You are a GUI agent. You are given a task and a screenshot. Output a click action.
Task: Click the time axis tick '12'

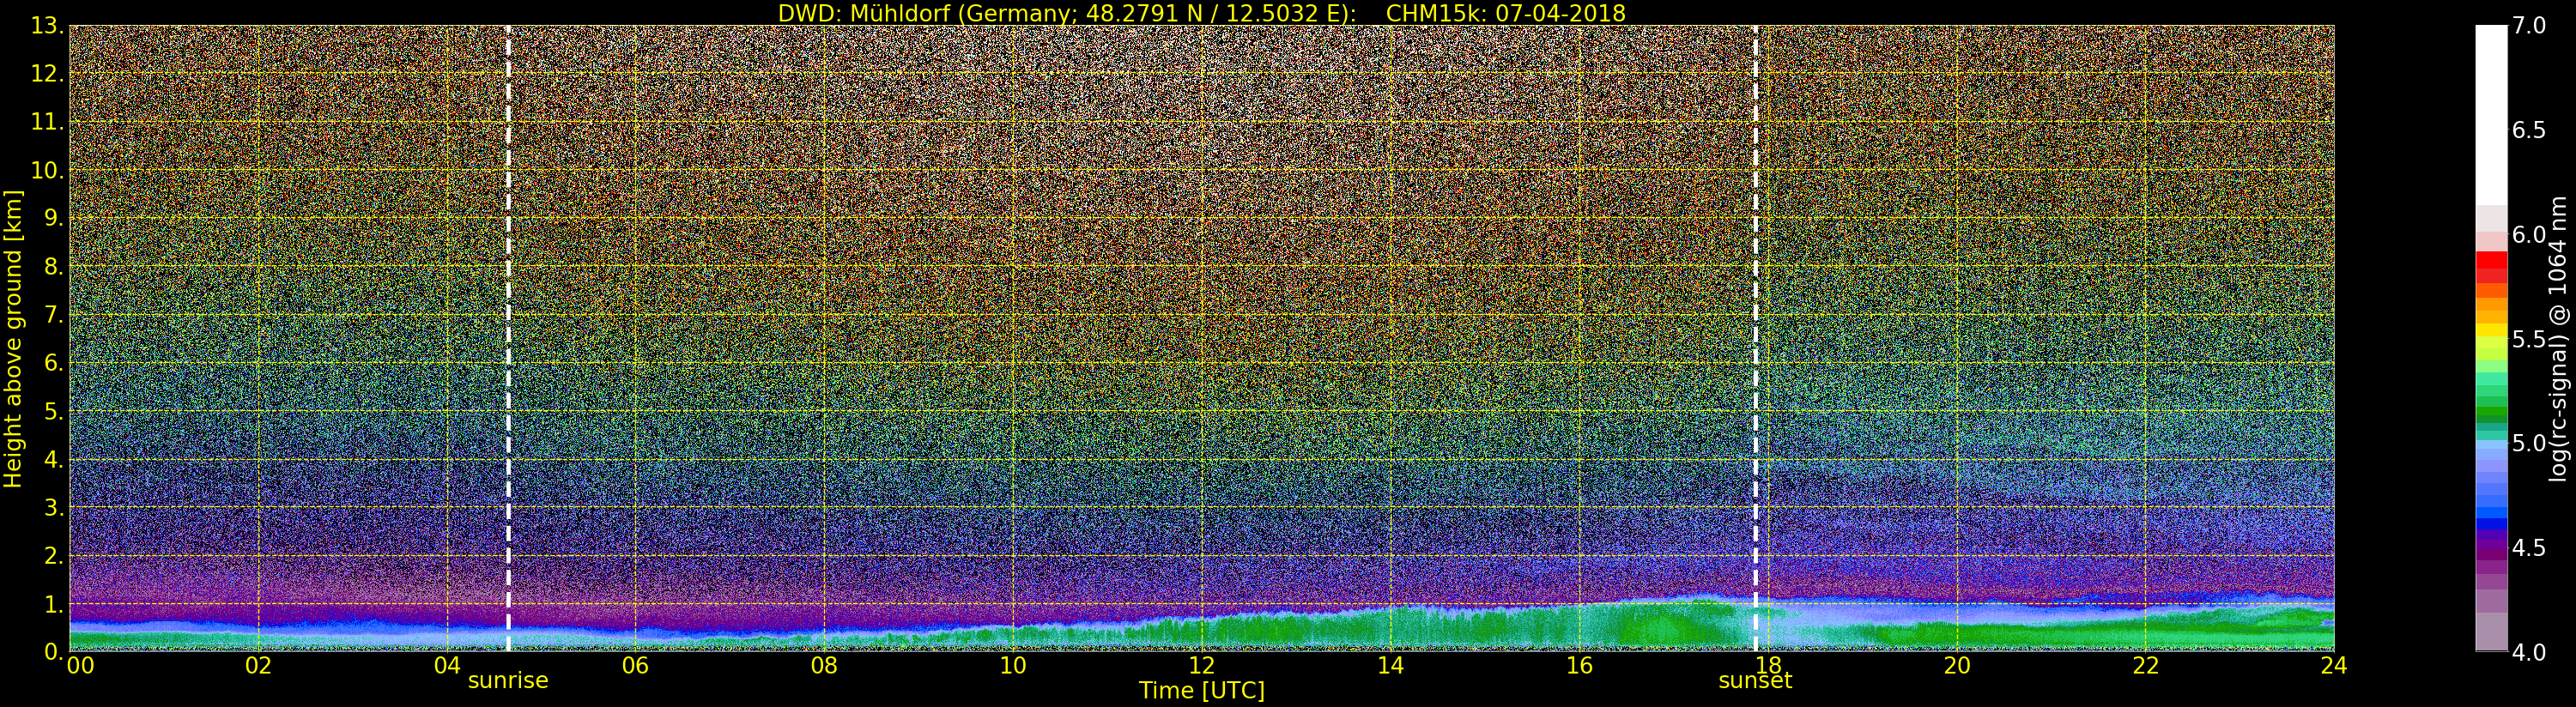(1202, 665)
